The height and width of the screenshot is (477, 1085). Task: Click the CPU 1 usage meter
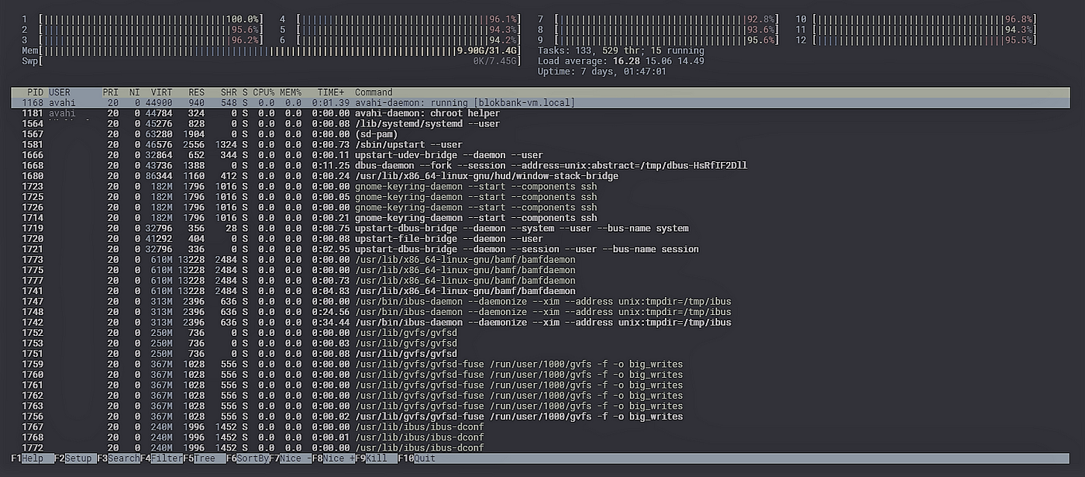coord(147,19)
